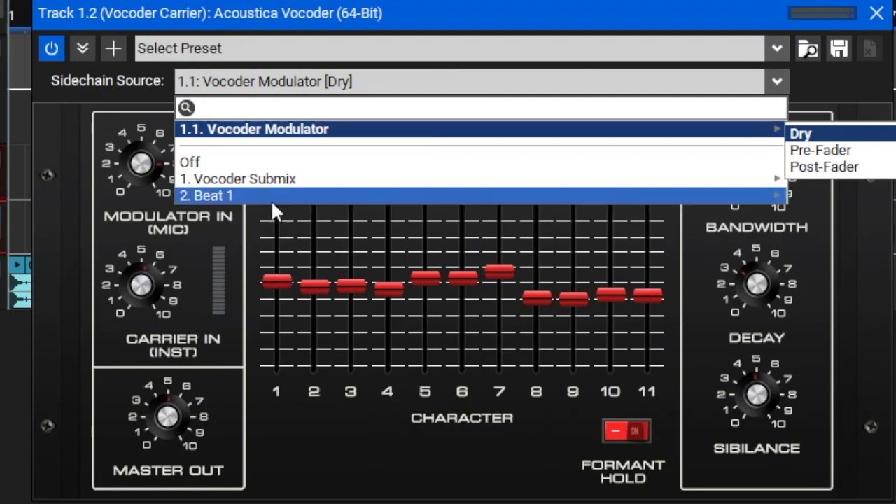Open the Sidechain Source dropdown arrow
This screenshot has width=896, height=504.
pos(776,81)
